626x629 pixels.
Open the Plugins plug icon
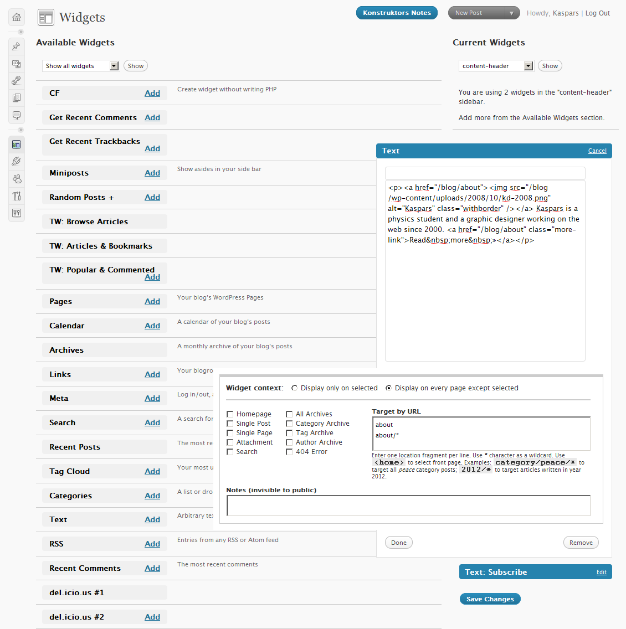click(x=17, y=161)
